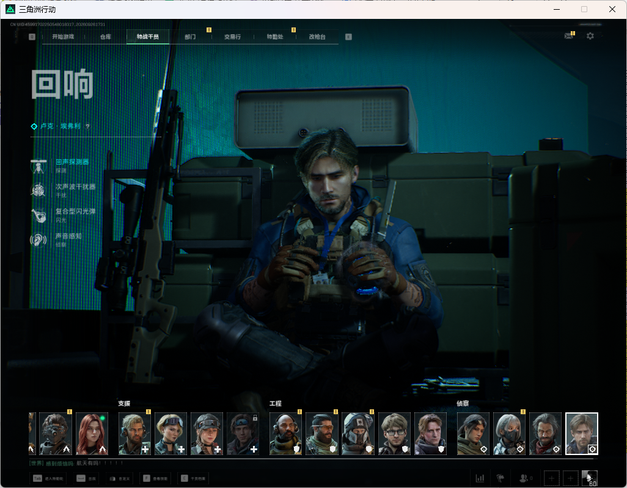Click the world chat message line
627x488 pixels.
tap(76, 463)
